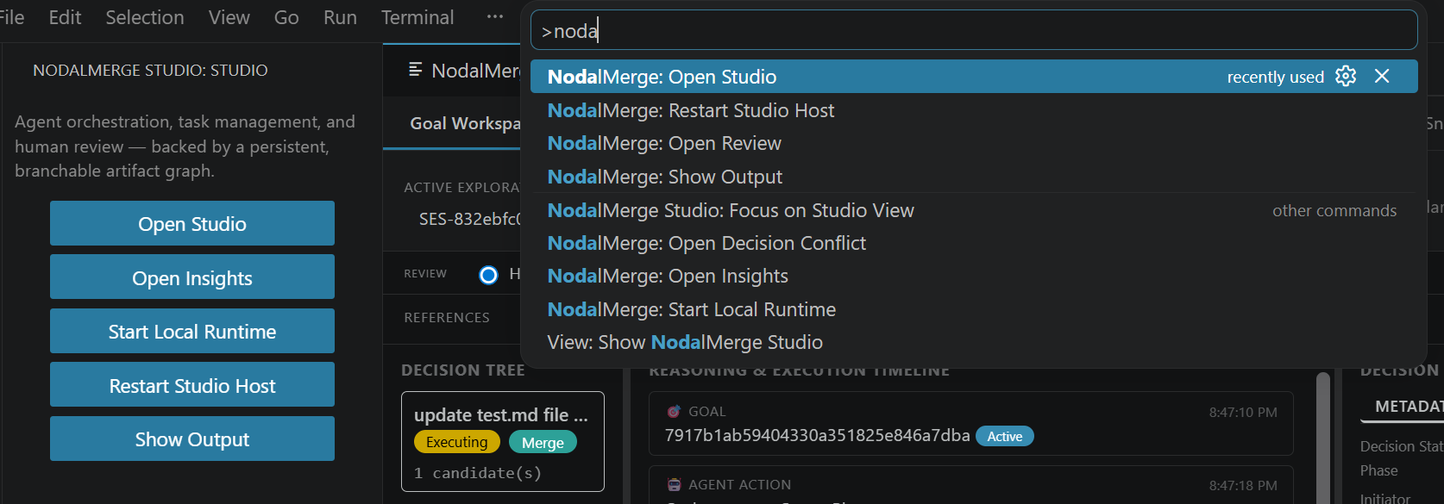Click the Active badge in GOAL entry
This screenshot has width=1444, height=504.
pyautogui.click(x=1005, y=437)
